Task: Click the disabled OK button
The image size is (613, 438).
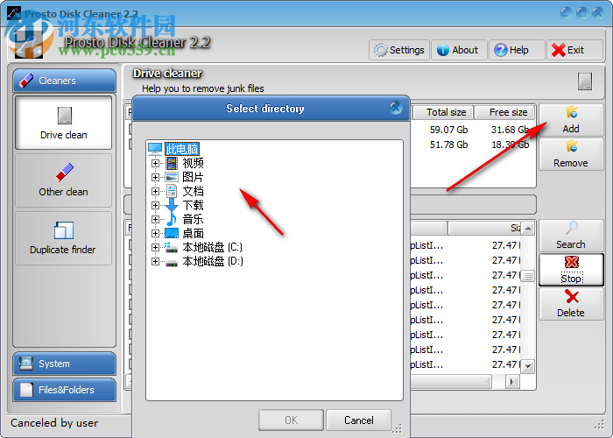Action: (291, 420)
